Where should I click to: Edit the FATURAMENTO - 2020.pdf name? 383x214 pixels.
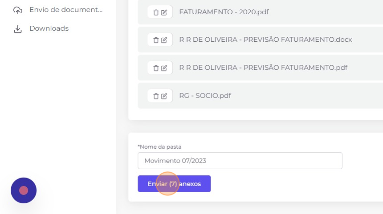click(x=164, y=12)
